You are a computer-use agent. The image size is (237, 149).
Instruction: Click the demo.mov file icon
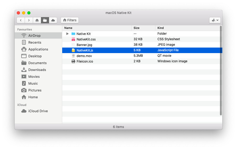coord(73,56)
